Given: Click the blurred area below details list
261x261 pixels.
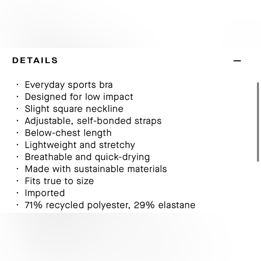Looking at the screenshot, I should click(130, 237).
